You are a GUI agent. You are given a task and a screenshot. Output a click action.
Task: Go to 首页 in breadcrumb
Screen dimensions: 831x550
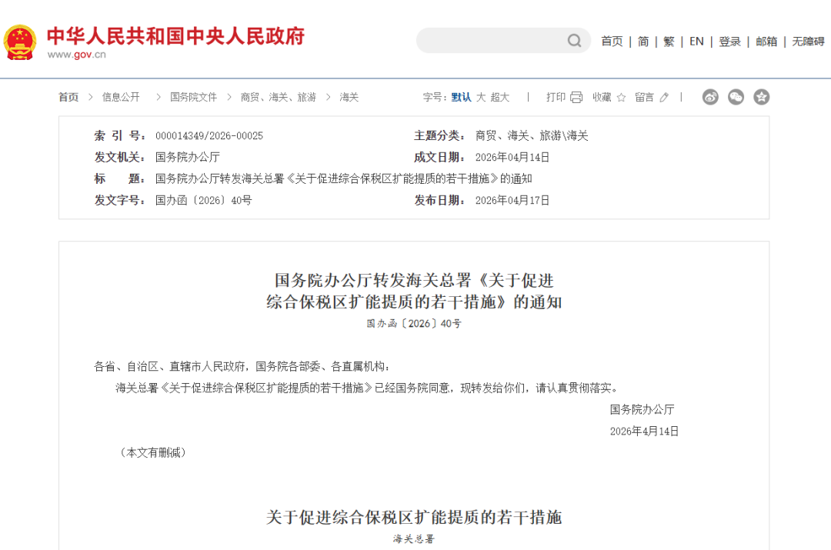click(x=68, y=97)
